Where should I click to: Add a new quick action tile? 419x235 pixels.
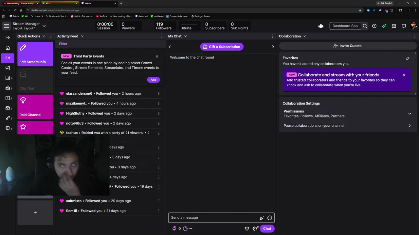35,212
